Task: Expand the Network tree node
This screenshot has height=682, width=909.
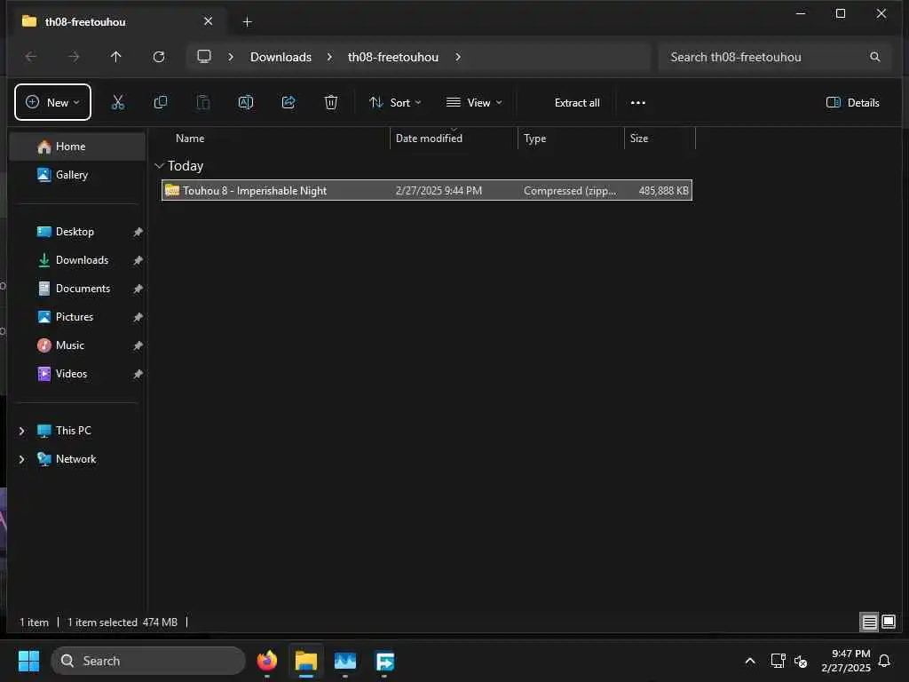Action: (21, 459)
